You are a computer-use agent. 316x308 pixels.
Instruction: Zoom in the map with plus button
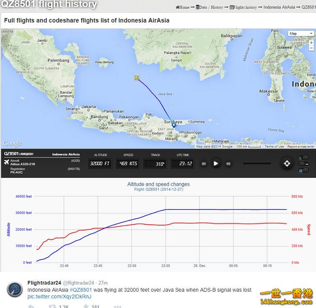(x=311, y=43)
